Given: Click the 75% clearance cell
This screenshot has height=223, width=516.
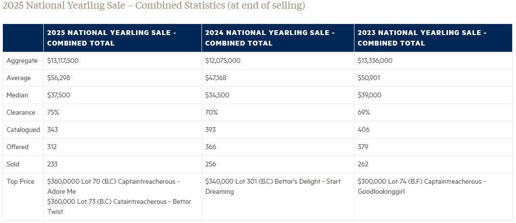Looking at the screenshot, I should click(x=53, y=113).
